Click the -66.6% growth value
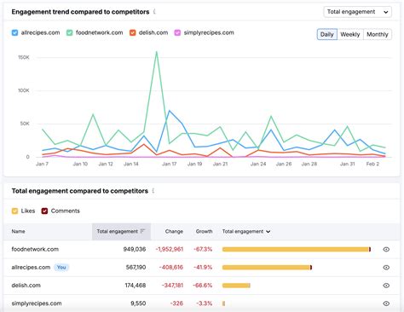Image resolution: width=404 pixels, height=312 pixels. [x=202, y=286]
